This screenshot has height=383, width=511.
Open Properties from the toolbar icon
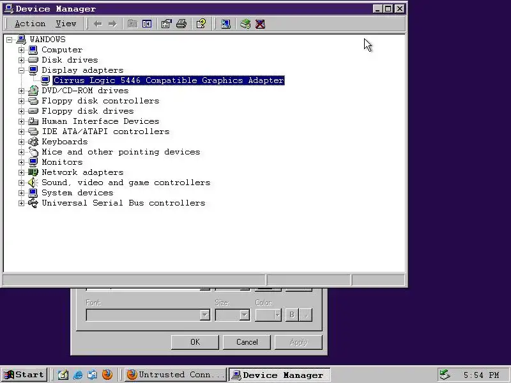[x=166, y=24]
